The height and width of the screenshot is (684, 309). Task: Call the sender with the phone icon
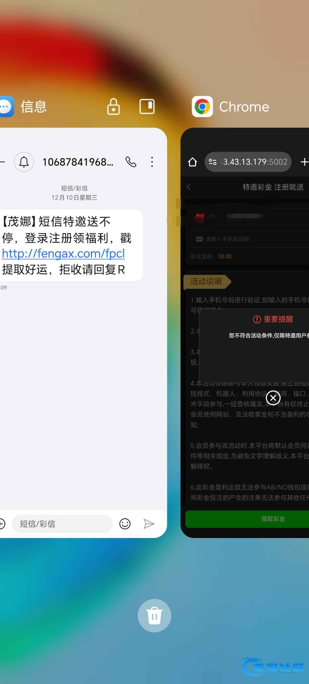[x=131, y=162]
